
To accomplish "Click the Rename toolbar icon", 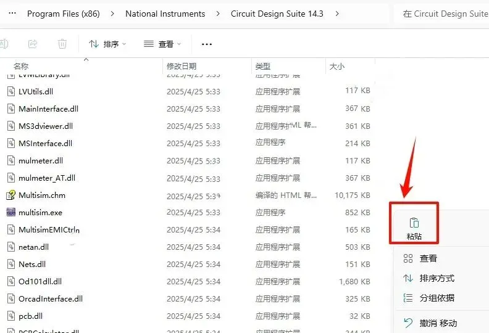I will 4,44.
